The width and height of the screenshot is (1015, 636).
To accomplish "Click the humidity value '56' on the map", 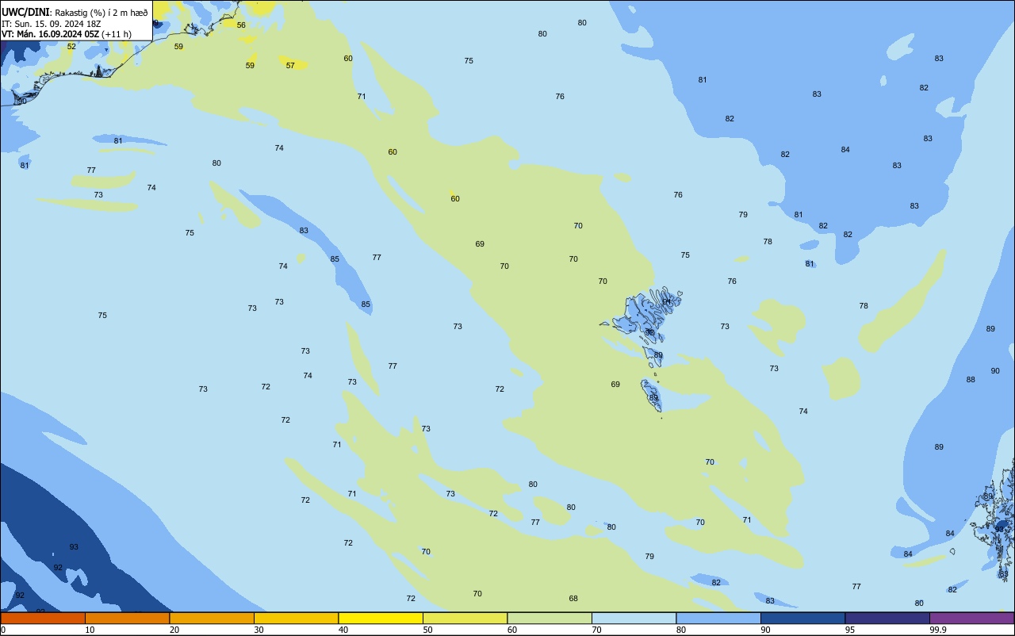I will pyautogui.click(x=241, y=25).
